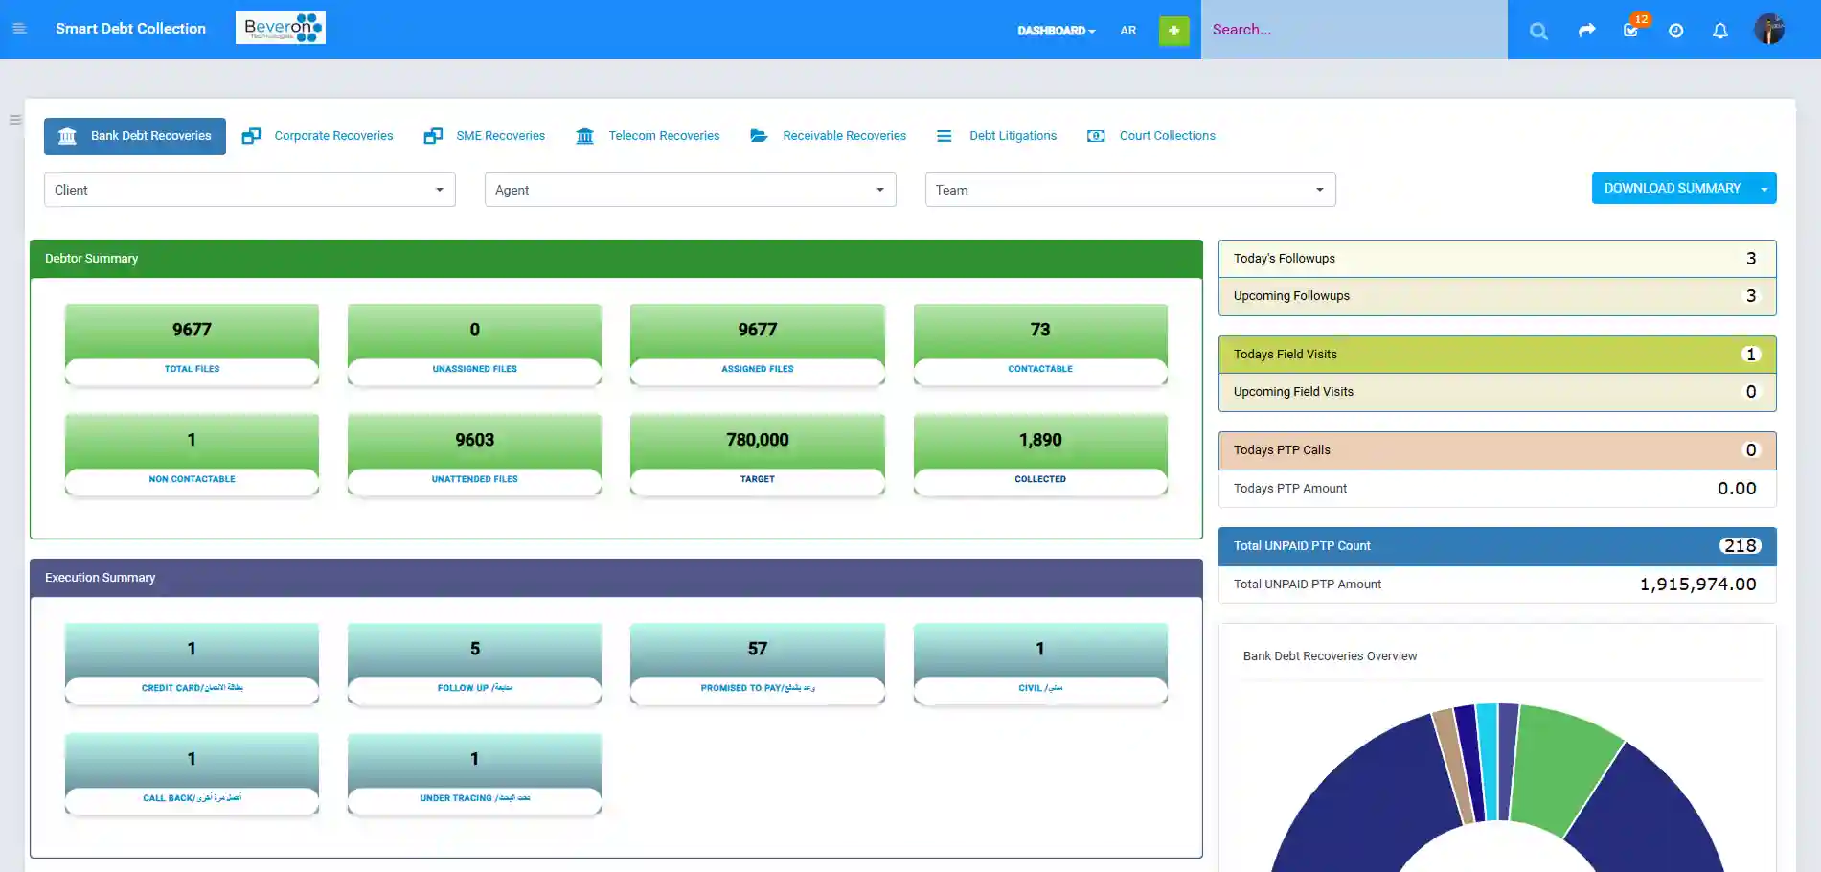Screen dimensions: 1821x872
Task: Click Total UNPAID PTP Count row
Action: (1497, 546)
